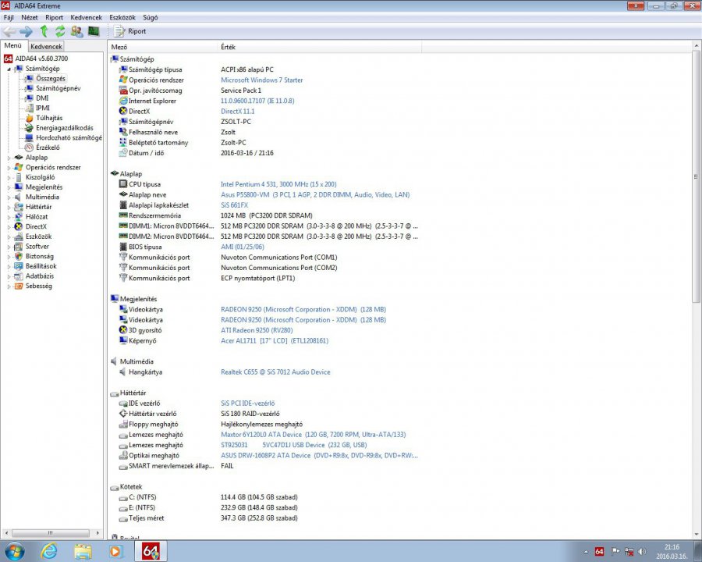Click the Refresh toolbar icon
This screenshot has width=702, height=562.
point(60,31)
